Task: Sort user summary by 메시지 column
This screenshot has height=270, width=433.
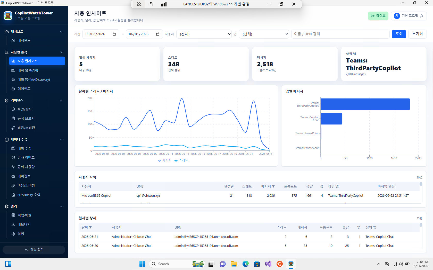Action: (268, 186)
